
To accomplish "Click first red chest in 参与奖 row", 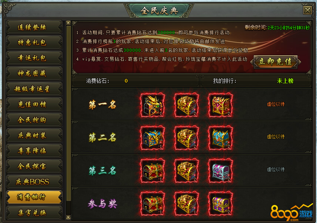I will (x=153, y=203).
